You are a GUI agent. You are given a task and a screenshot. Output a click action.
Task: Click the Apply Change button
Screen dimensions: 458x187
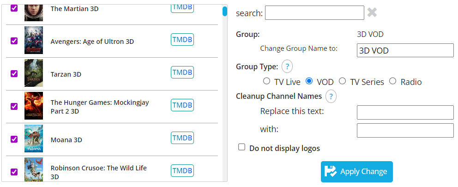pyautogui.click(x=356, y=172)
